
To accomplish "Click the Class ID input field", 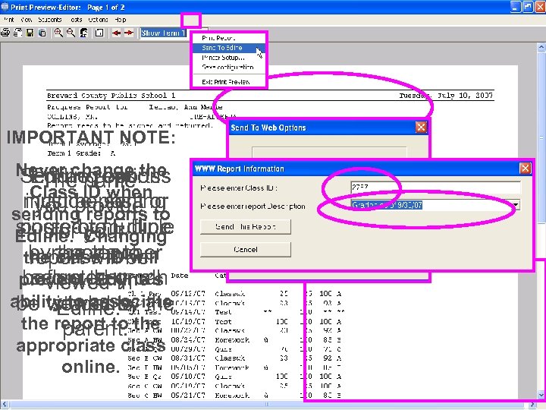I will (435, 188).
